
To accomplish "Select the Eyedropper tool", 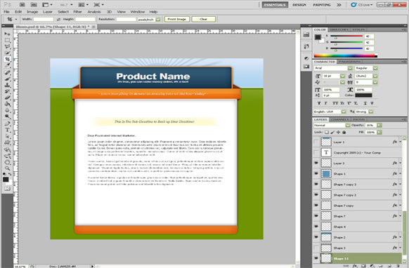I will click(7, 66).
